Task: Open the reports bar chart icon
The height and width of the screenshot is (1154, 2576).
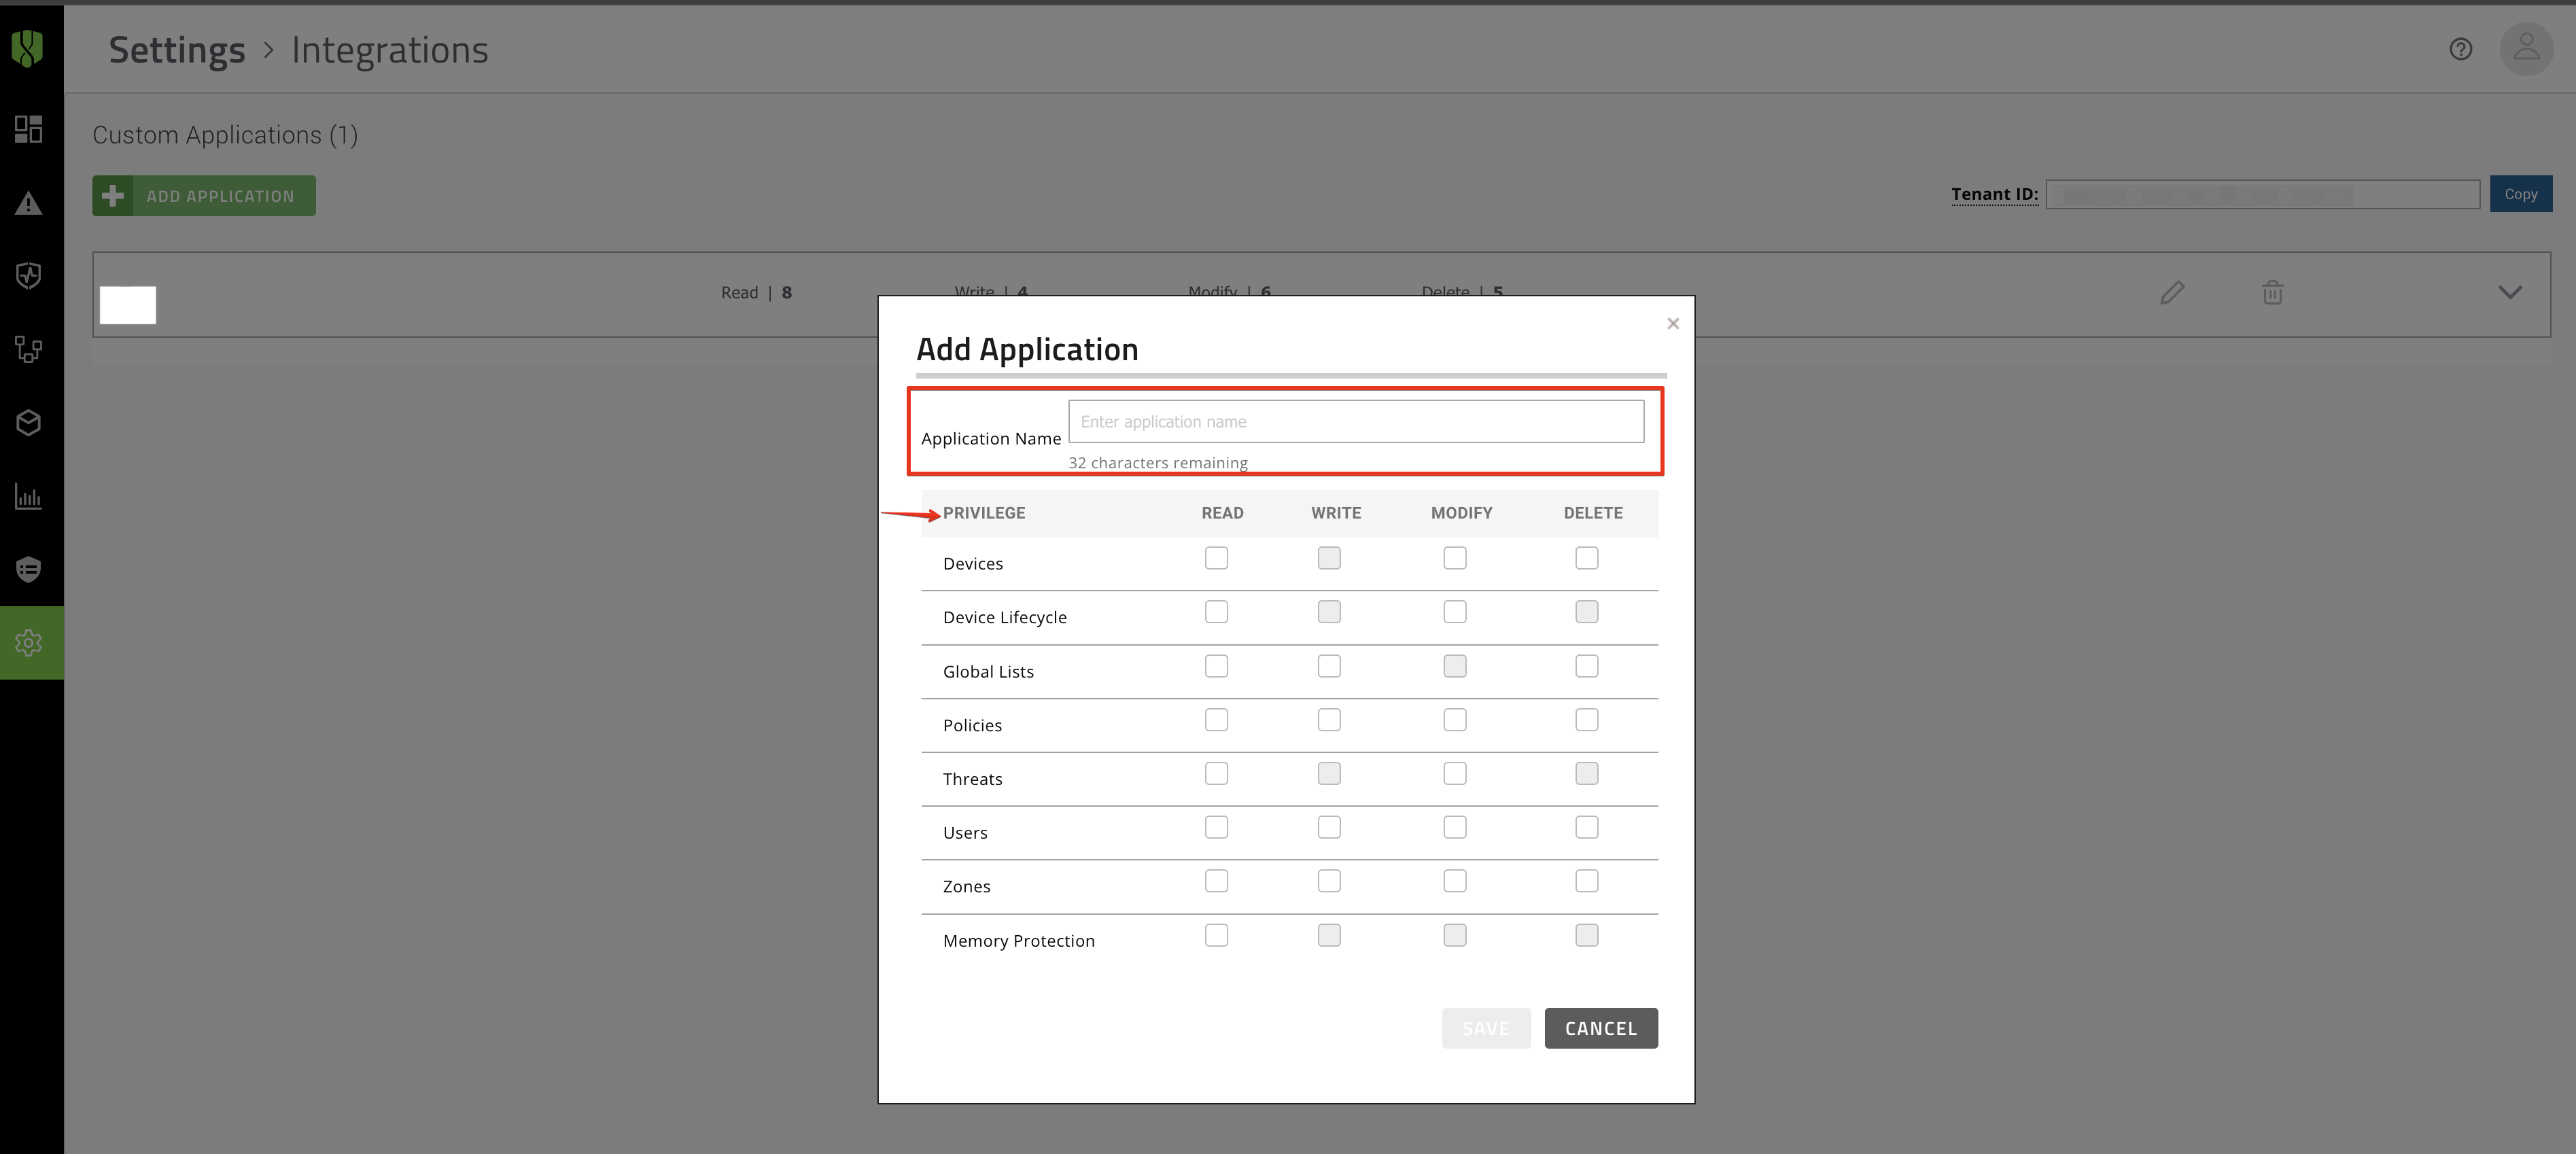Action: (29, 496)
